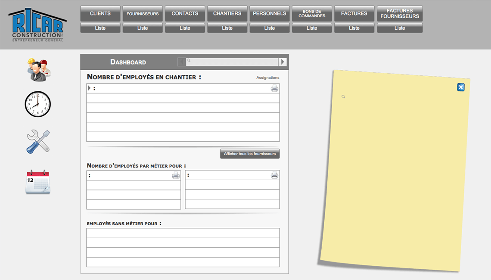Show the Liste under CONTACTS

click(185, 28)
